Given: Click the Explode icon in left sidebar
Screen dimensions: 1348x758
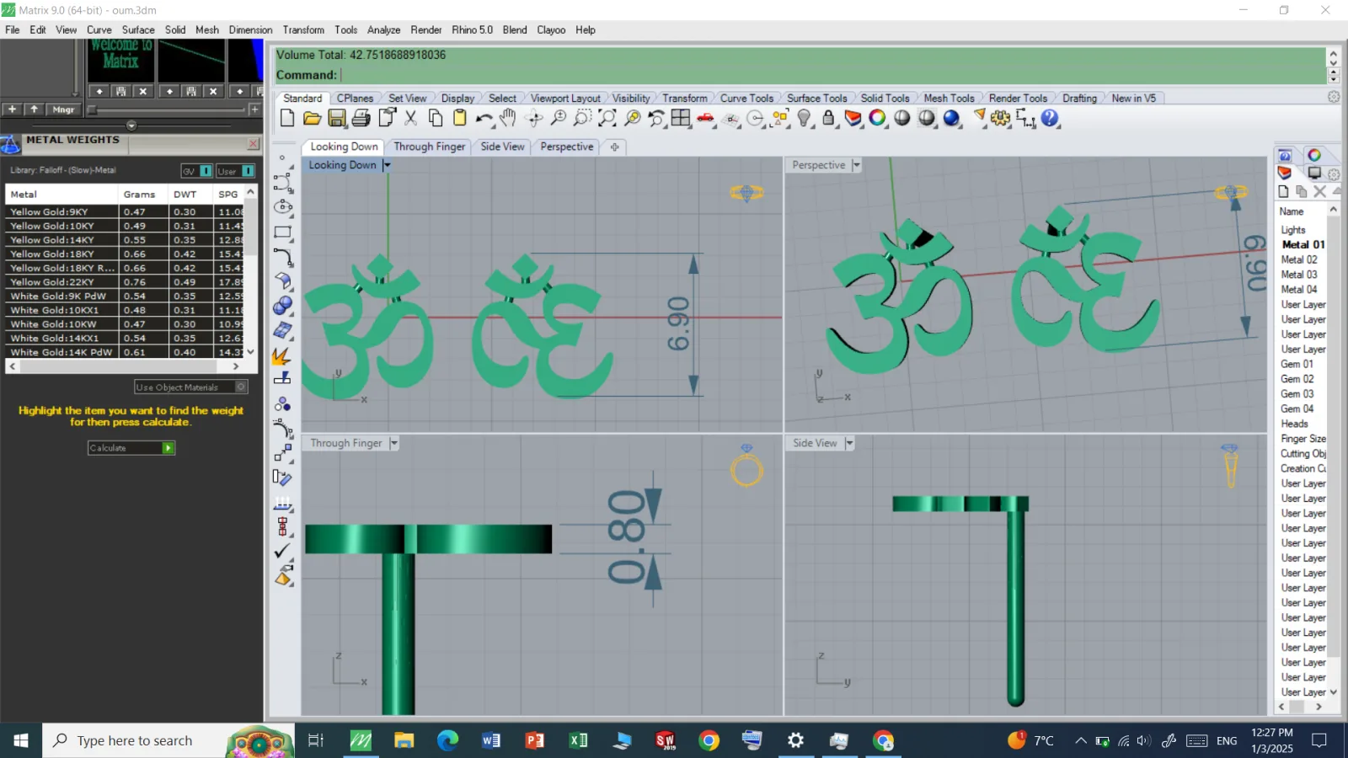Looking at the screenshot, I should click(x=283, y=355).
